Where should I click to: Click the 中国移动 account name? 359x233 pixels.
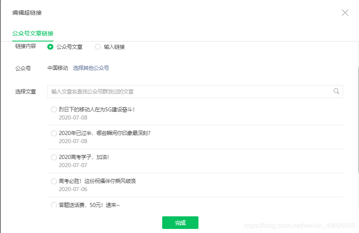[x=58, y=68]
